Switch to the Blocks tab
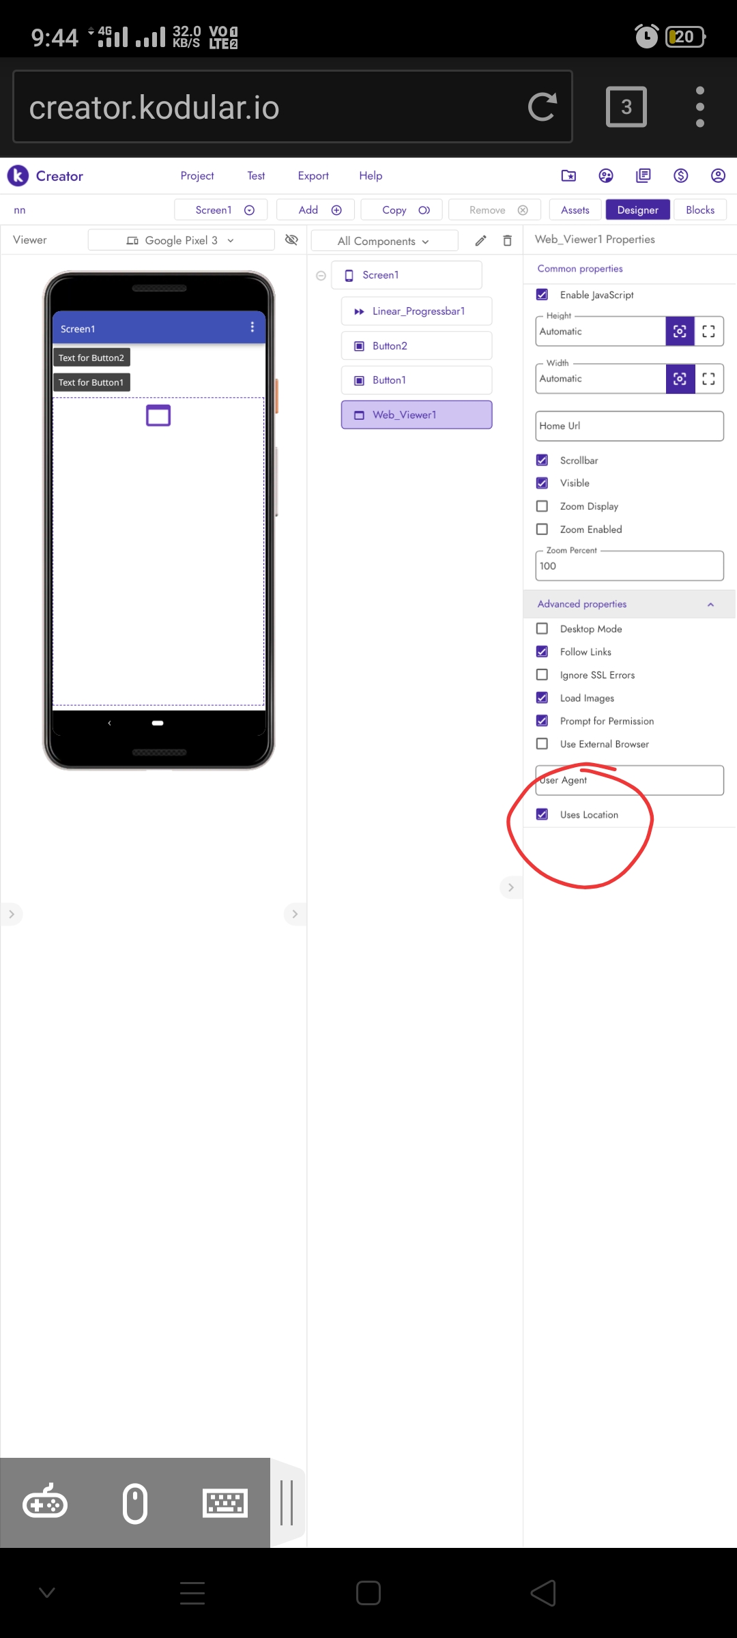 (x=700, y=210)
